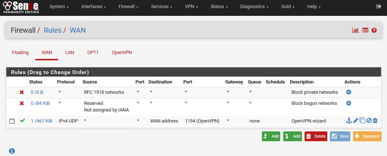Open the Diagnostics dropdown menu
387x156 pixels.
point(254,7)
